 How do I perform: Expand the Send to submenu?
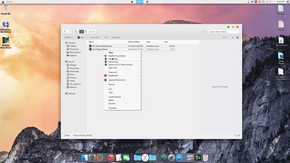click(122, 85)
